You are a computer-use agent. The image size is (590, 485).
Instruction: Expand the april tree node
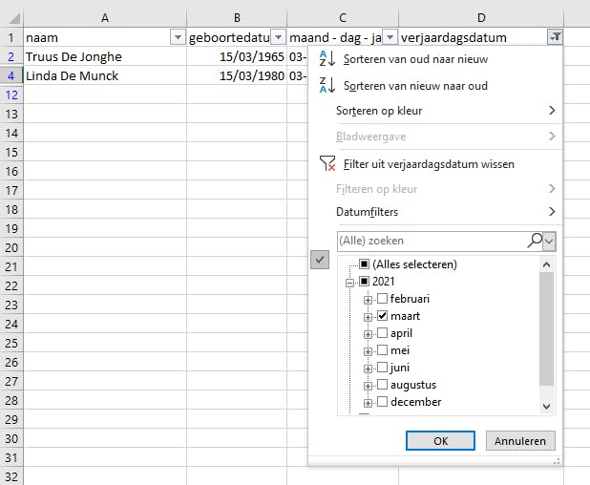[x=368, y=334]
